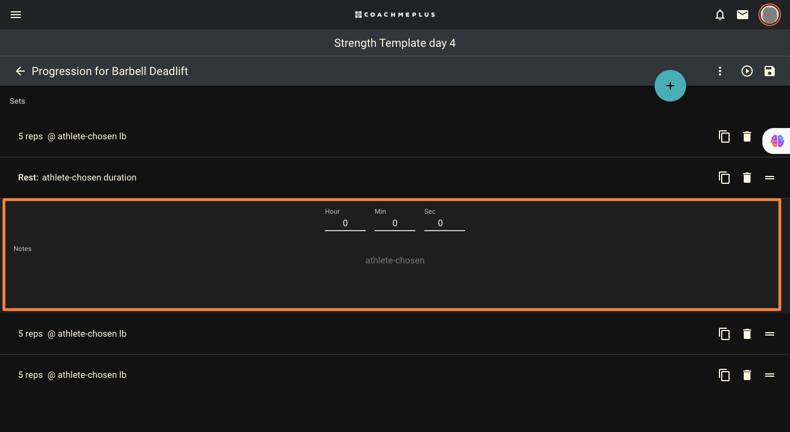Viewport: 790px width, 432px height.
Task: Delete the last 5 reps set
Action: pos(747,375)
